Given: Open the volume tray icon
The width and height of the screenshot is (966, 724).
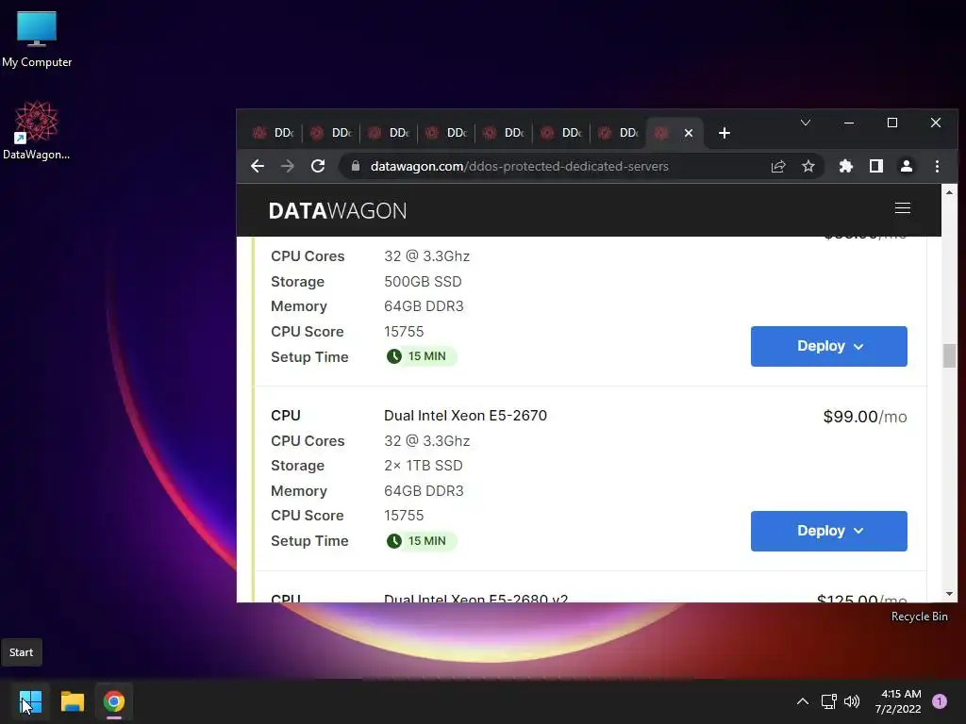Looking at the screenshot, I should 852,701.
